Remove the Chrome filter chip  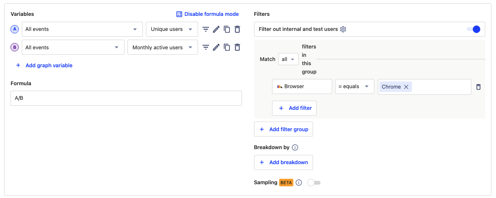pyautogui.click(x=406, y=87)
